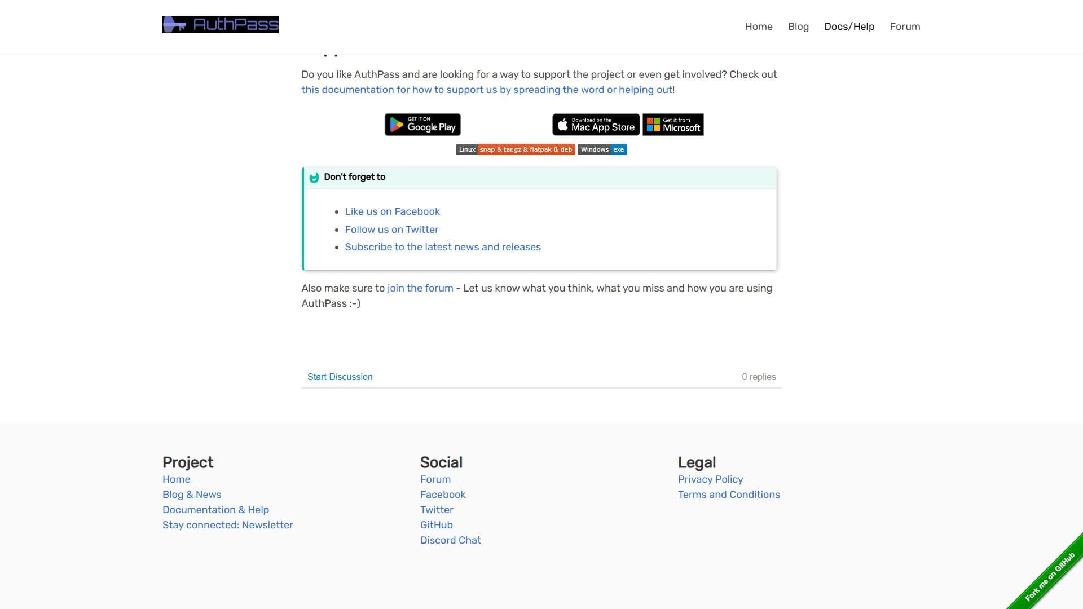The width and height of the screenshot is (1083, 609).
Task: Open the support documentation link
Action: (x=487, y=90)
